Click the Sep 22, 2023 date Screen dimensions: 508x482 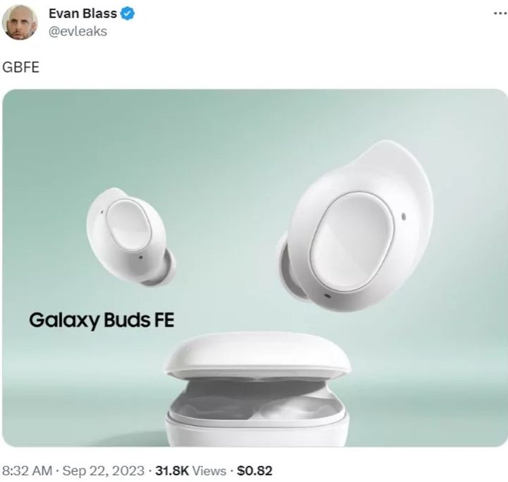click(103, 470)
